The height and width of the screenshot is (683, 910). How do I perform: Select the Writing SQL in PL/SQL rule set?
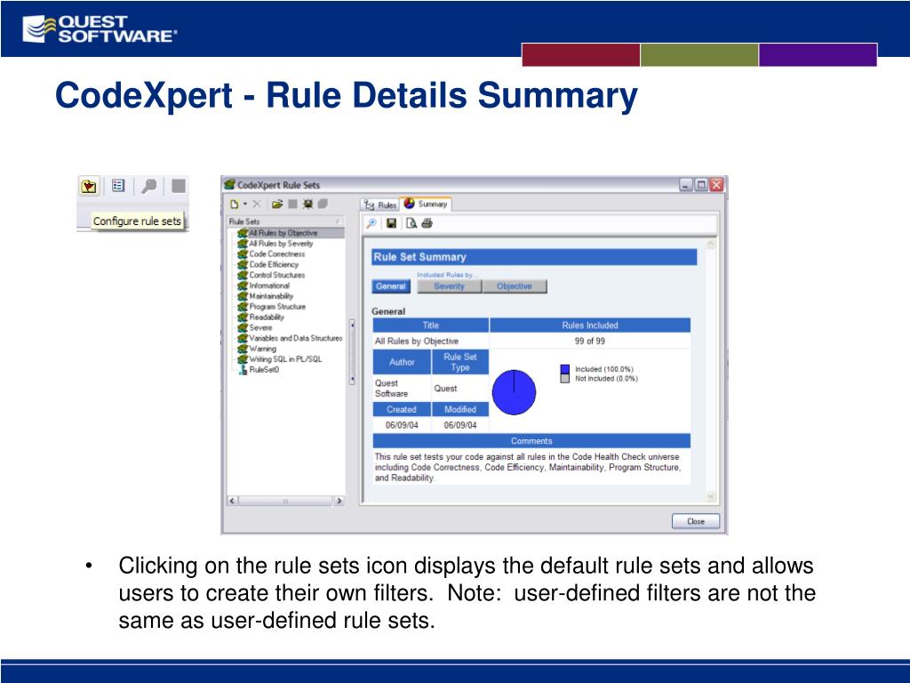(x=285, y=359)
